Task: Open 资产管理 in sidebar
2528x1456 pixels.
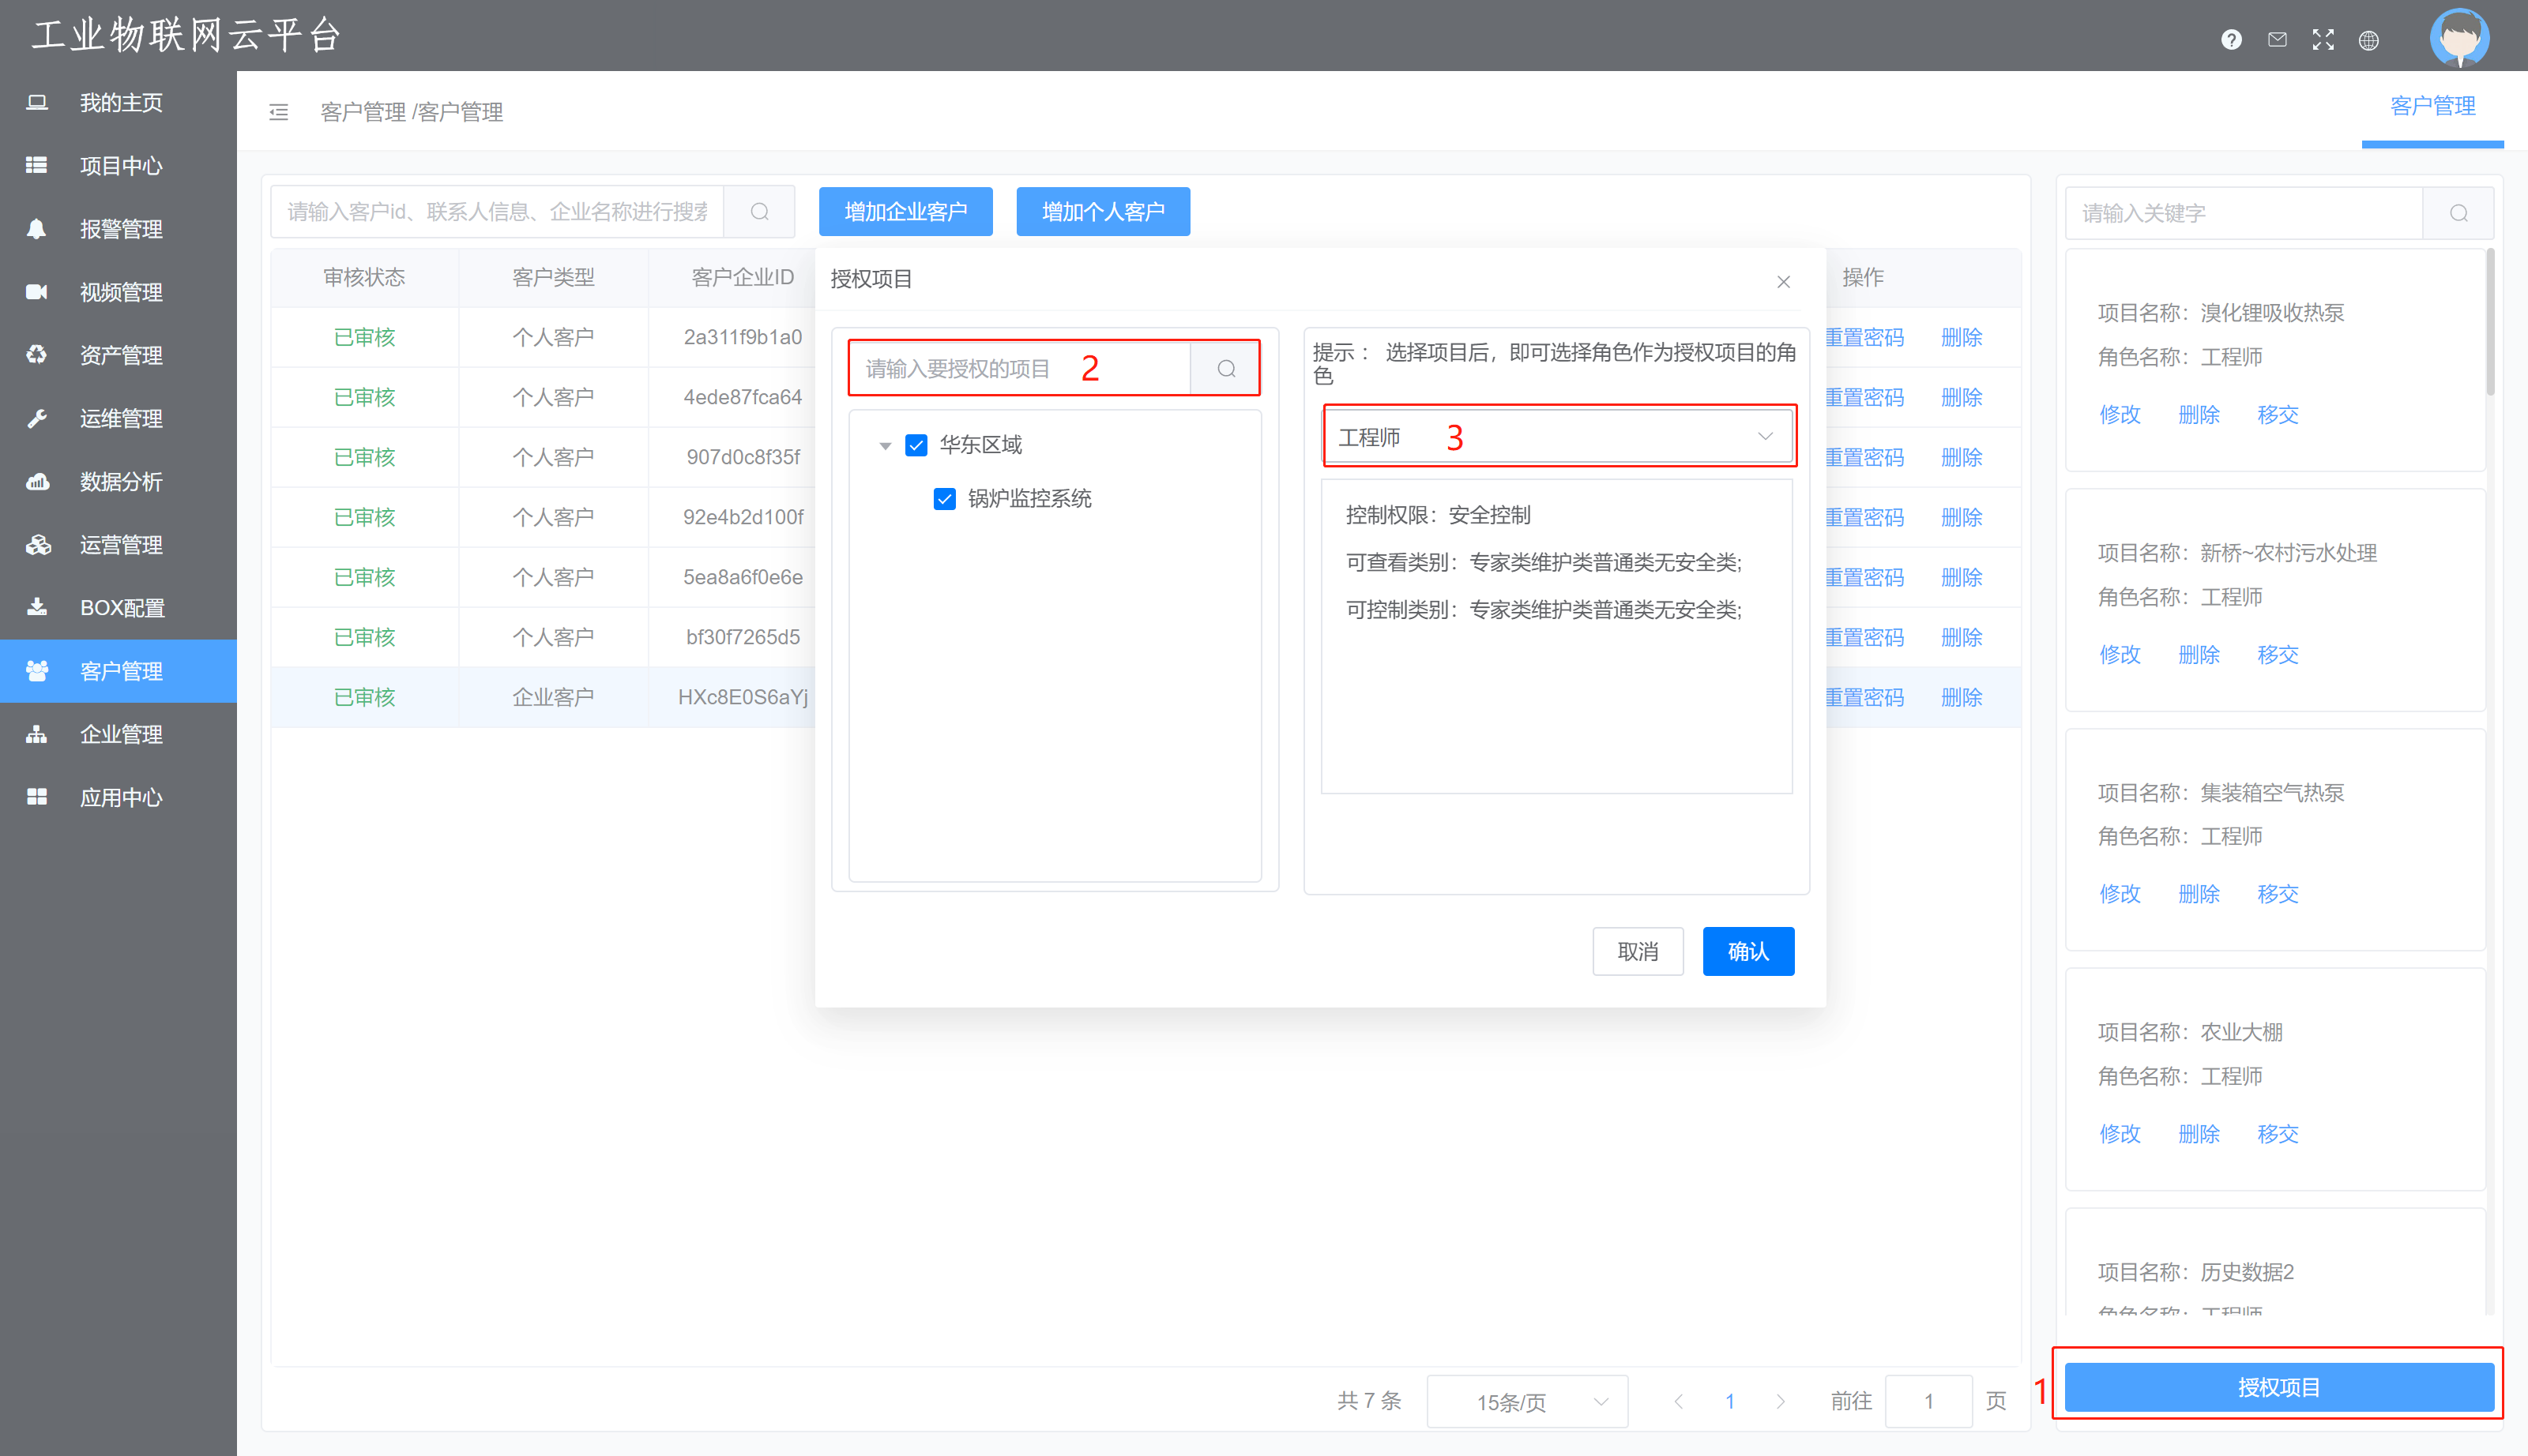Action: click(x=119, y=355)
